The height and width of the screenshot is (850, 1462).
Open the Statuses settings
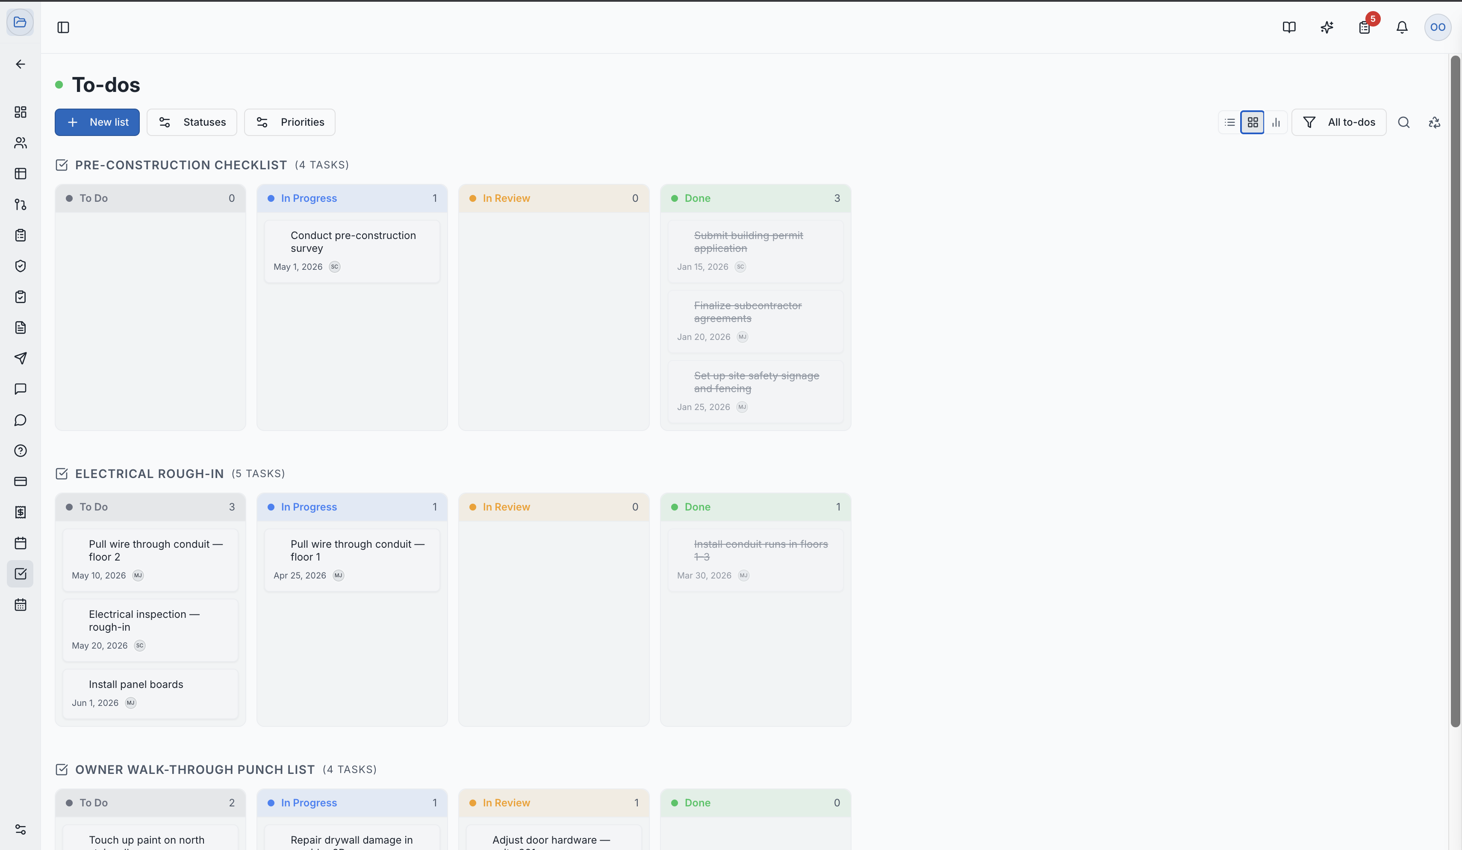click(192, 122)
